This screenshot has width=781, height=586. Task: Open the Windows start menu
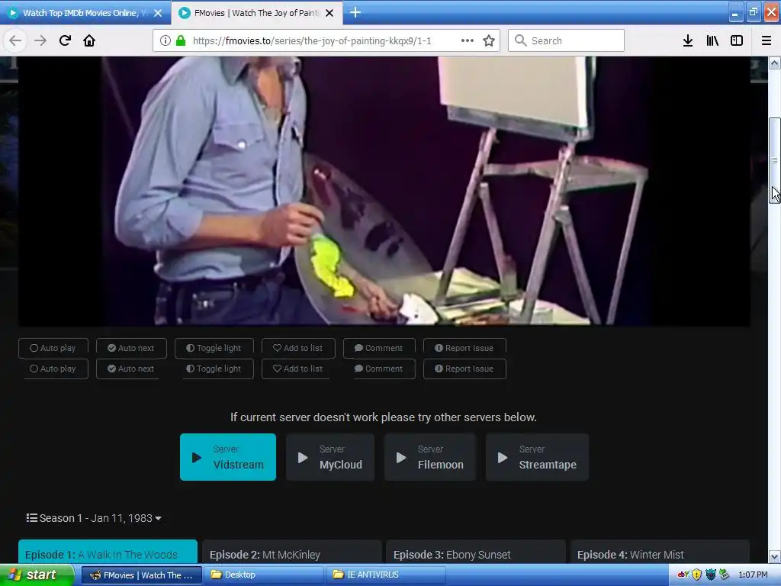pos(37,575)
